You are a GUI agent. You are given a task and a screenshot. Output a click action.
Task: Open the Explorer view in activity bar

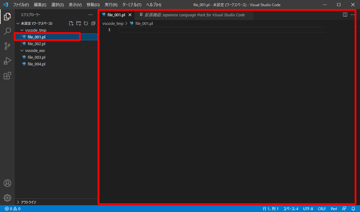point(7,17)
